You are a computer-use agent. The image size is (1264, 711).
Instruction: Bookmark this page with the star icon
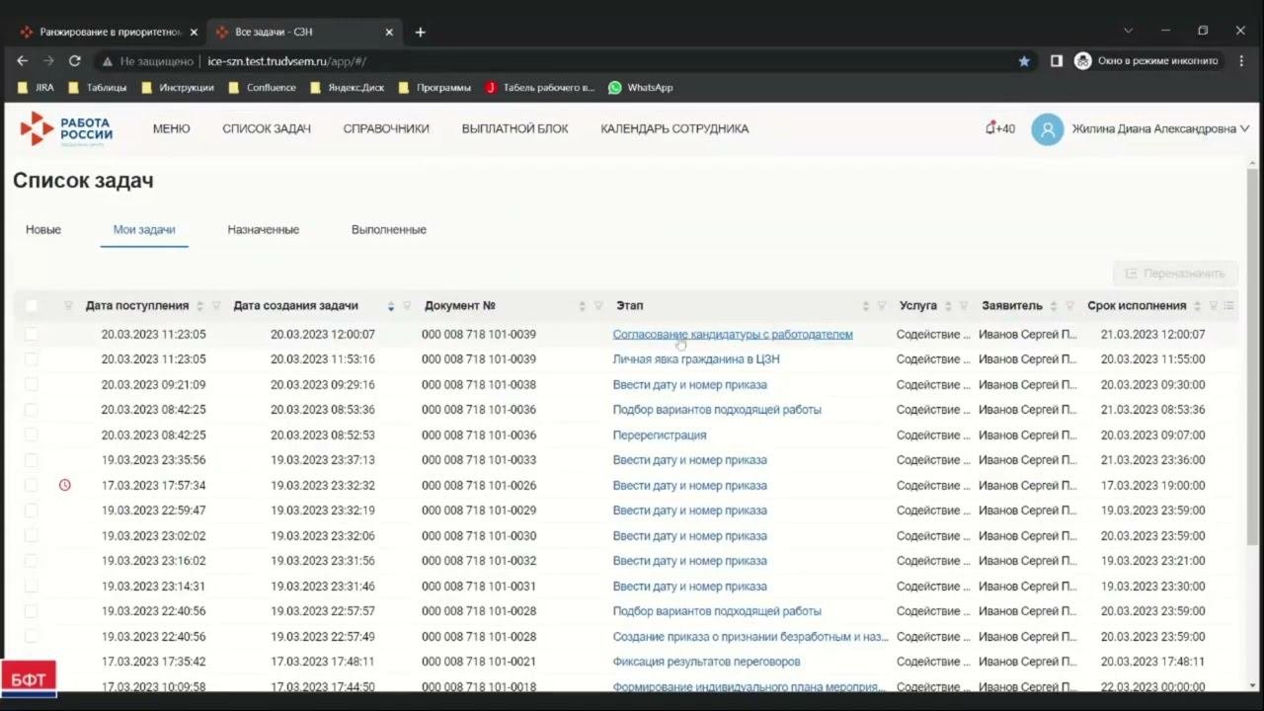coord(1024,61)
